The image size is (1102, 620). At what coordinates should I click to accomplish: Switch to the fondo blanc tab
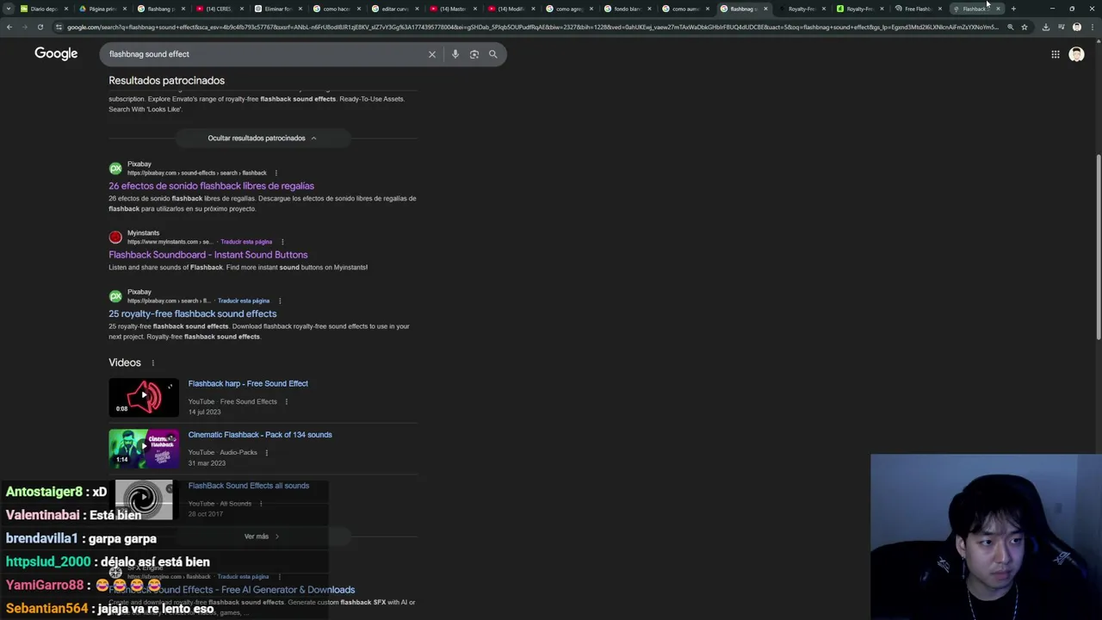[627, 9]
